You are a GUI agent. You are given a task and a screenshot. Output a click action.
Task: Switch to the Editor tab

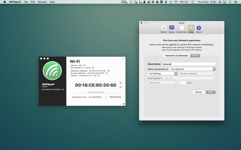[x=195, y=55]
